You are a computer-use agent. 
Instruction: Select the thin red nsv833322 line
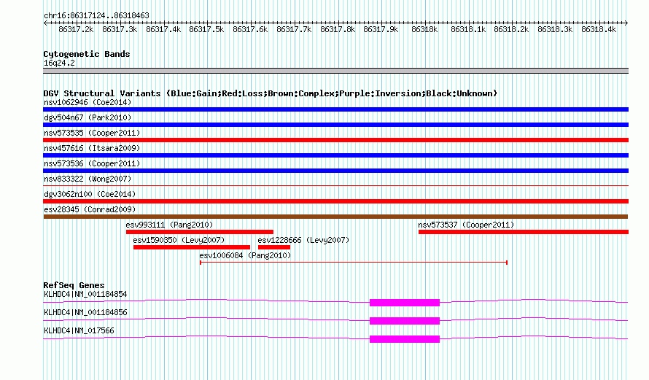[x=335, y=186]
